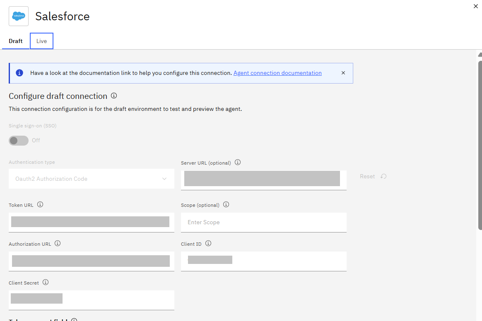Click the Enter Scope input field
This screenshot has width=482, height=321.
point(263,222)
